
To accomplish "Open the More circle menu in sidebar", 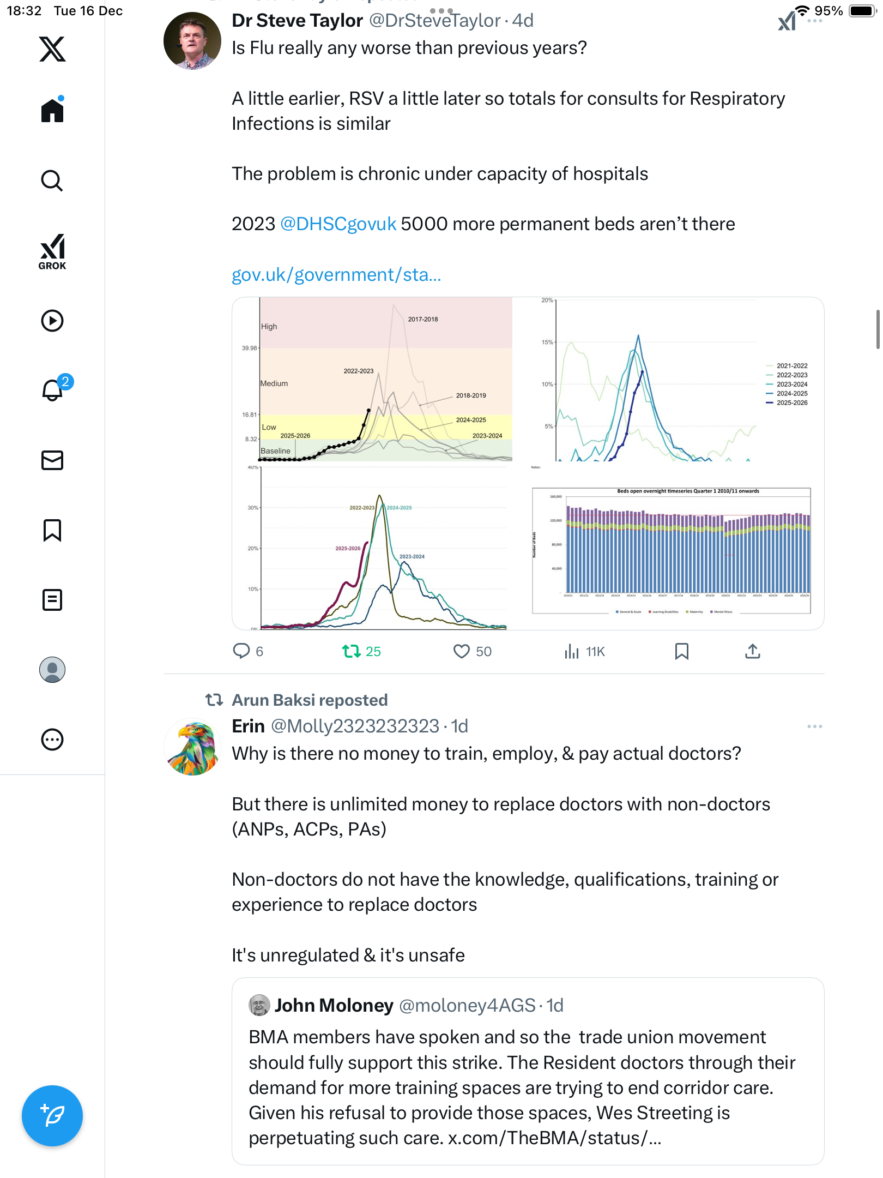I will (52, 740).
